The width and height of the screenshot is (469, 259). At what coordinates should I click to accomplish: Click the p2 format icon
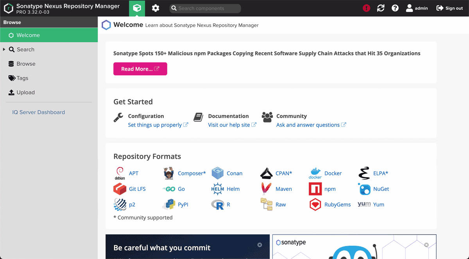(x=120, y=204)
